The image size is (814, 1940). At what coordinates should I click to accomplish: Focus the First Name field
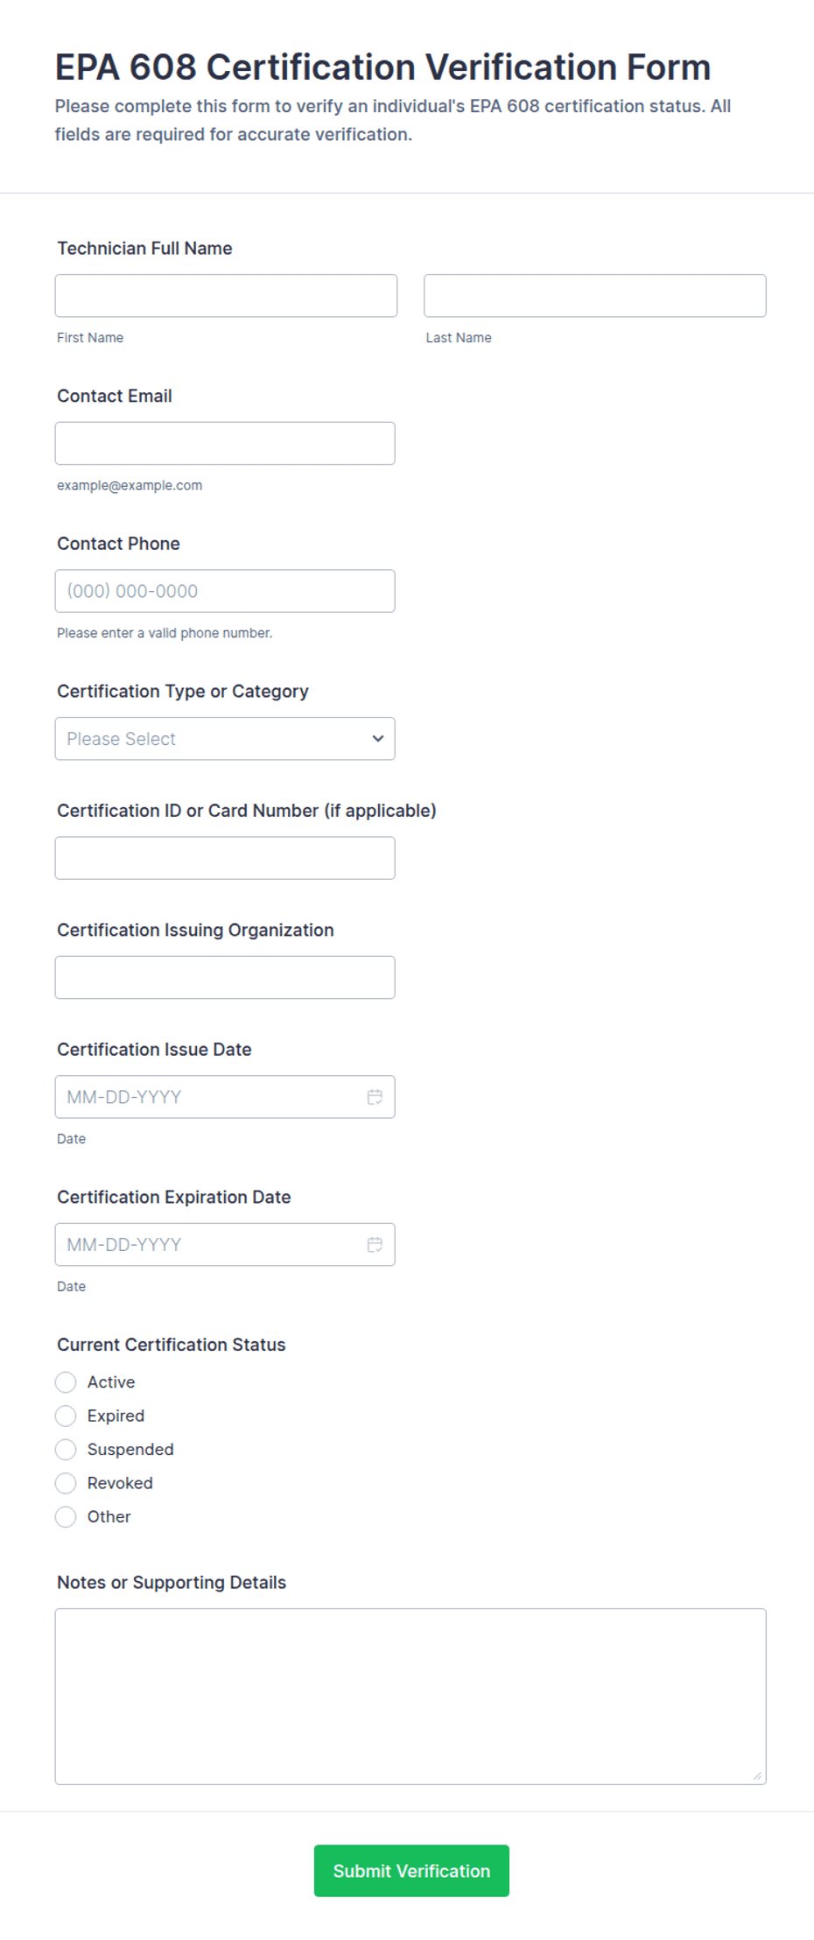(226, 296)
